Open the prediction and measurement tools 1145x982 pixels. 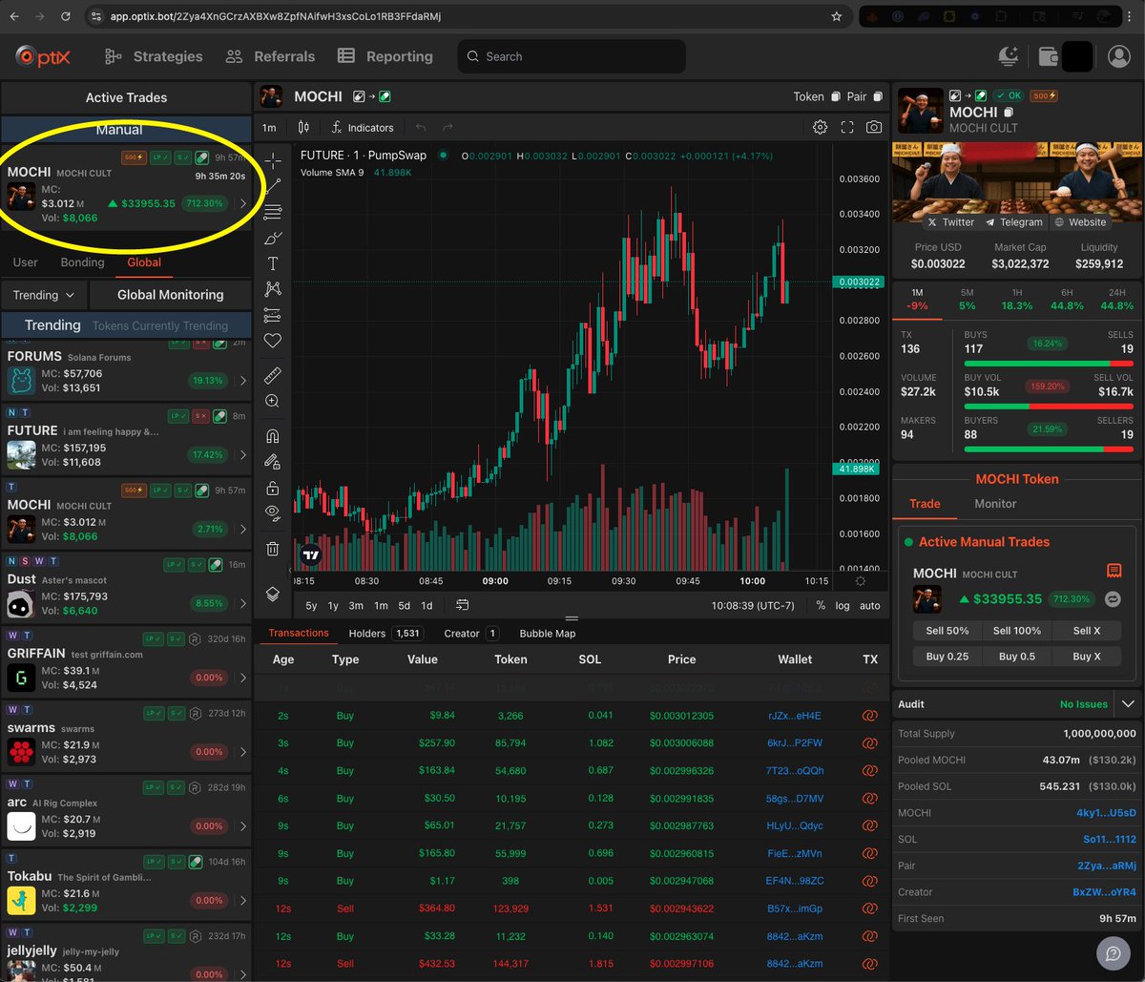(273, 315)
